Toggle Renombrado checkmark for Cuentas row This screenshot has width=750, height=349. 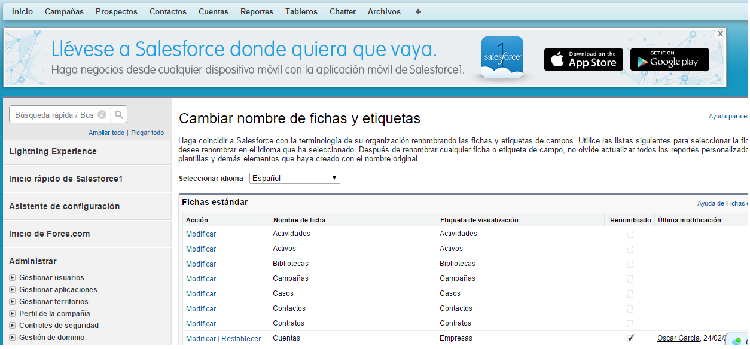[630, 338]
